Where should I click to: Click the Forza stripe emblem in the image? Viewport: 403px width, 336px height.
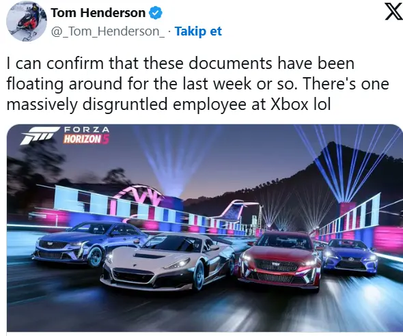click(x=40, y=135)
